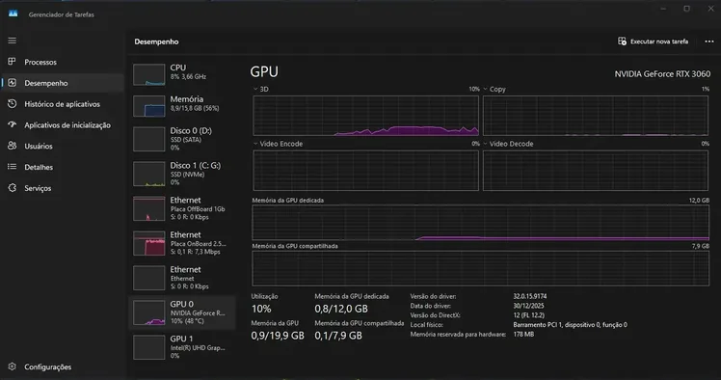Select the Memória mini graph thumbnail
Viewport: 721px width, 380px height.
coord(149,106)
